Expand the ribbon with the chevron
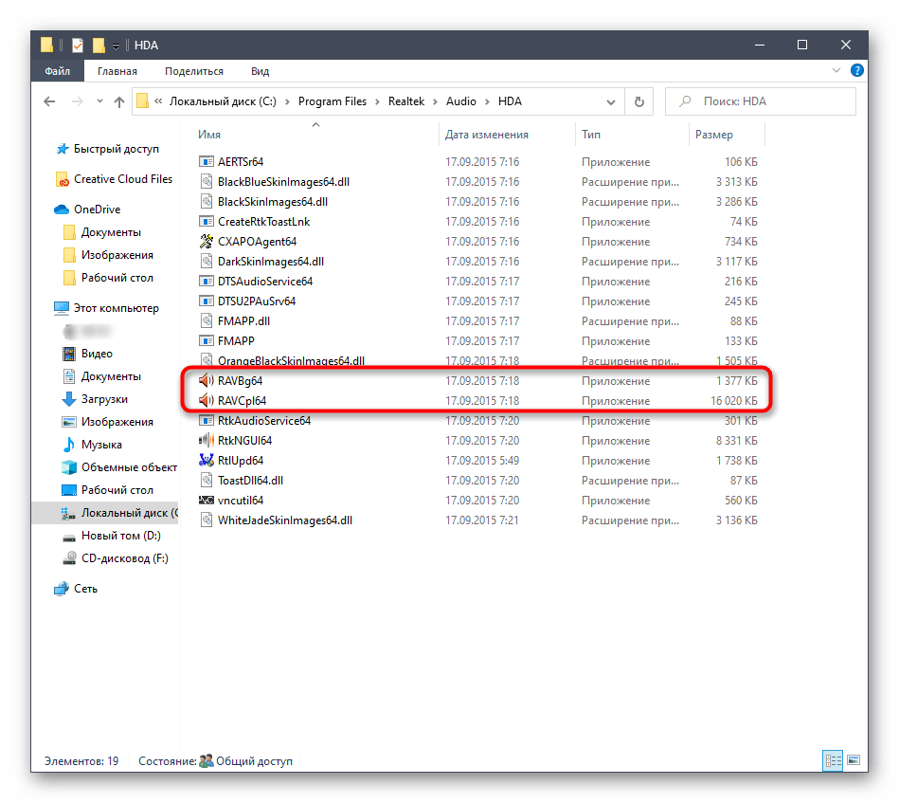This screenshot has height=803, width=899. click(837, 71)
